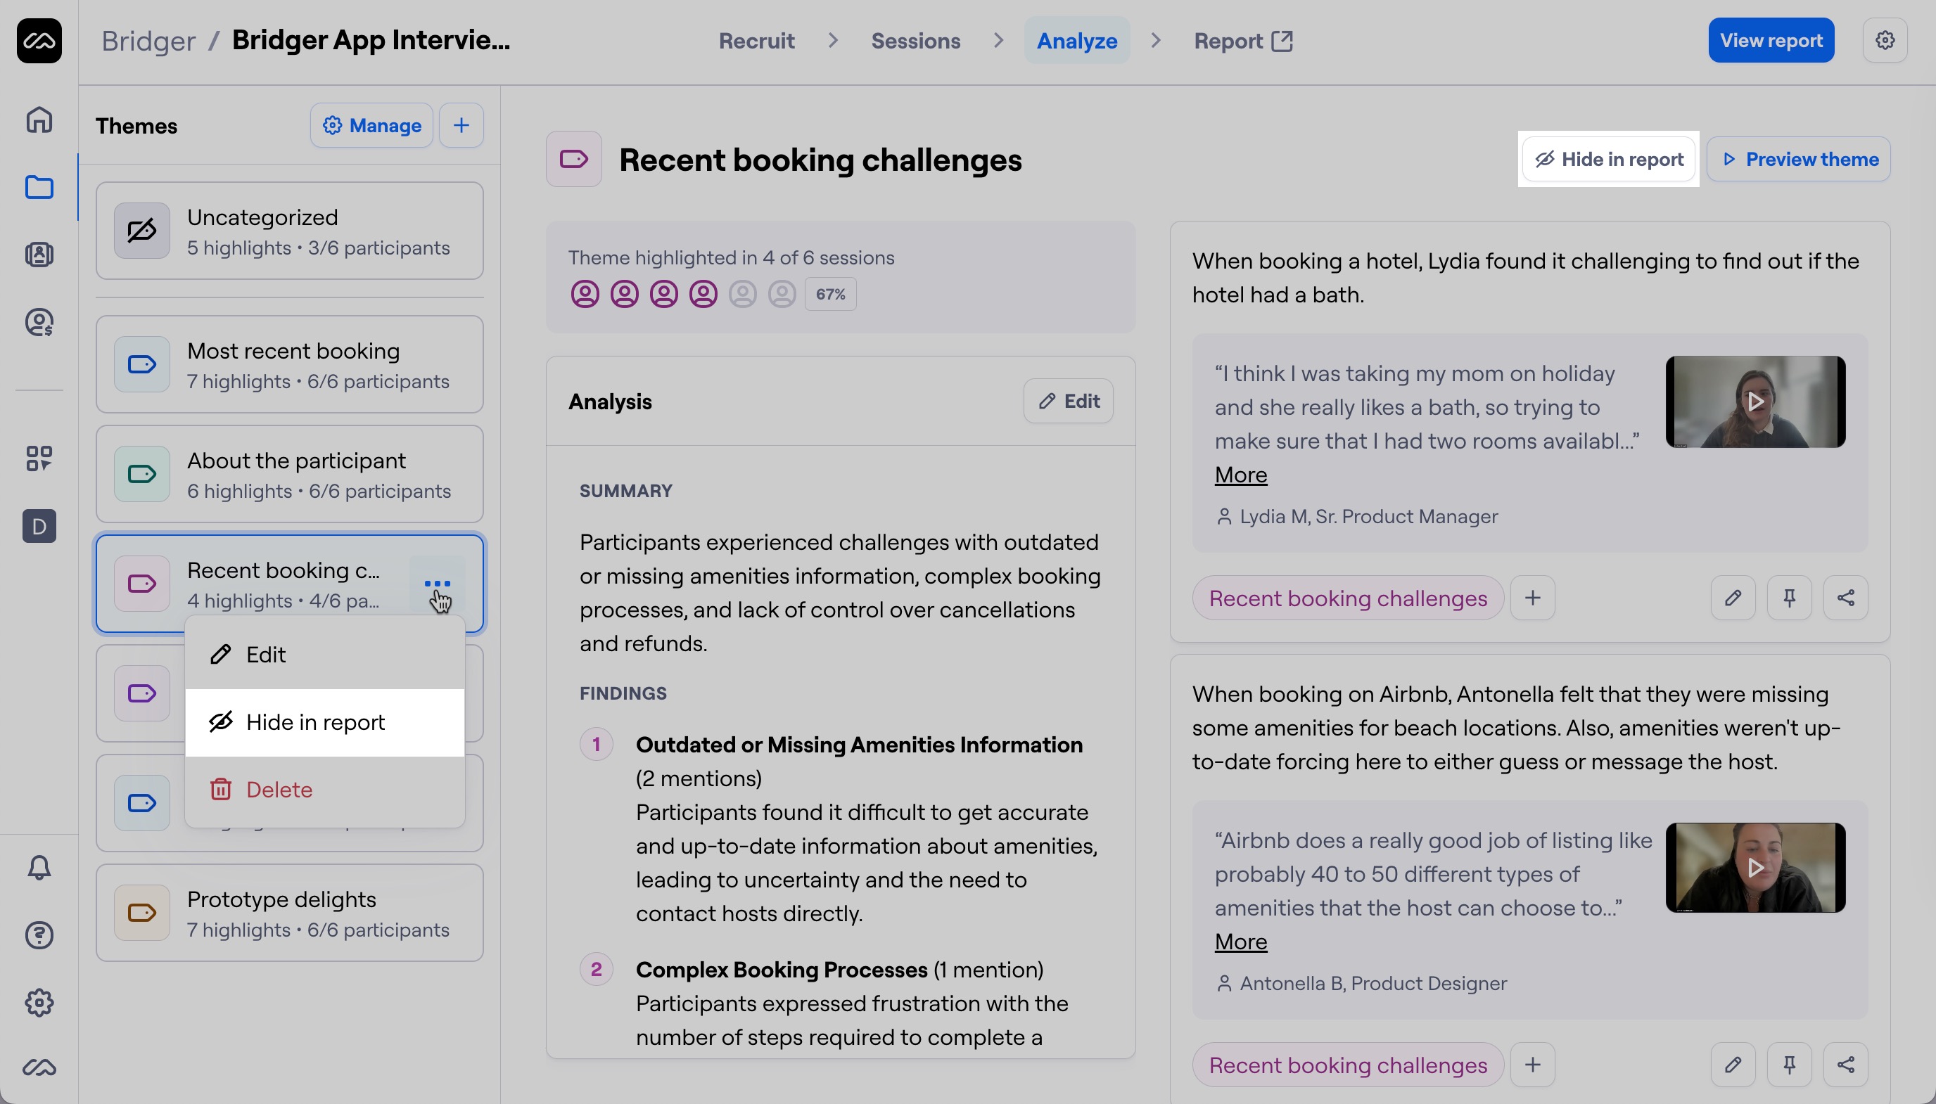This screenshot has height=1104, width=1936.
Task: Edit Lydia's highlight with the pencil icon
Action: tap(1732, 598)
